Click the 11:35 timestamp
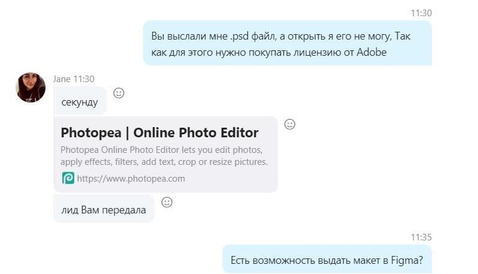 (x=421, y=237)
